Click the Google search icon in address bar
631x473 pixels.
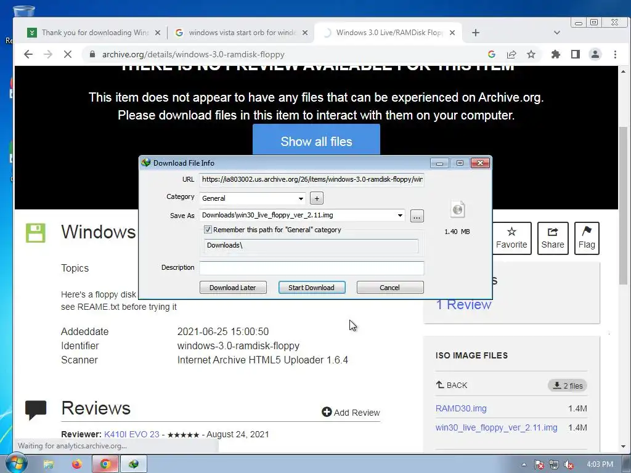pyautogui.click(x=491, y=54)
